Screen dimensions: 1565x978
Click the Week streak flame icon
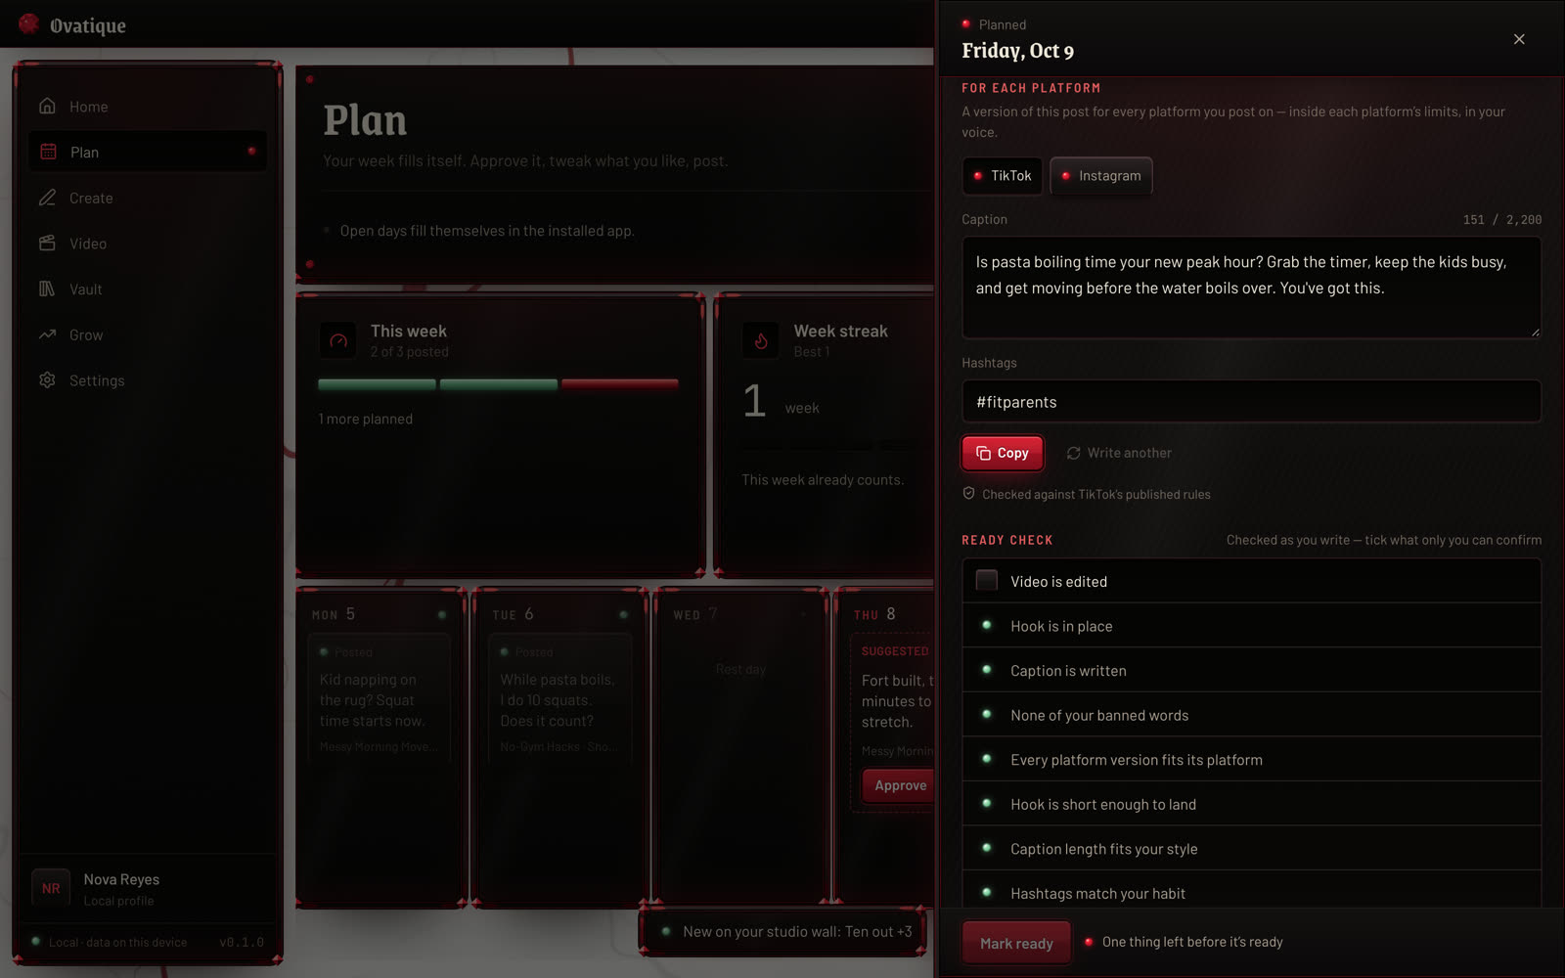click(x=761, y=340)
